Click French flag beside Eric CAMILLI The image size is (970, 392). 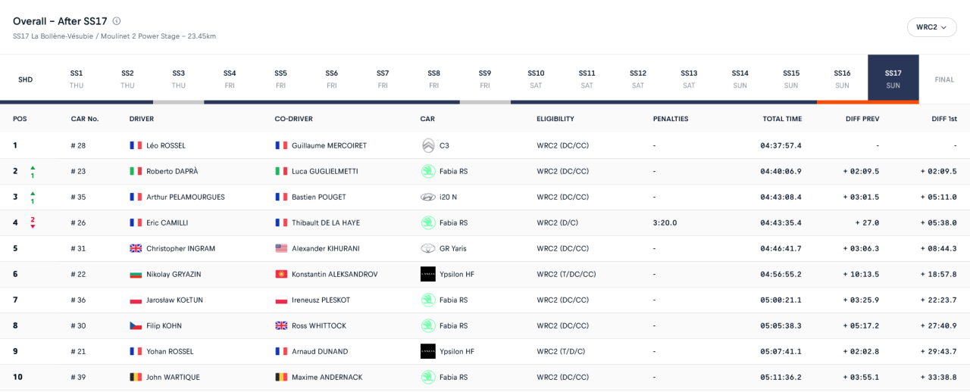tap(136, 222)
